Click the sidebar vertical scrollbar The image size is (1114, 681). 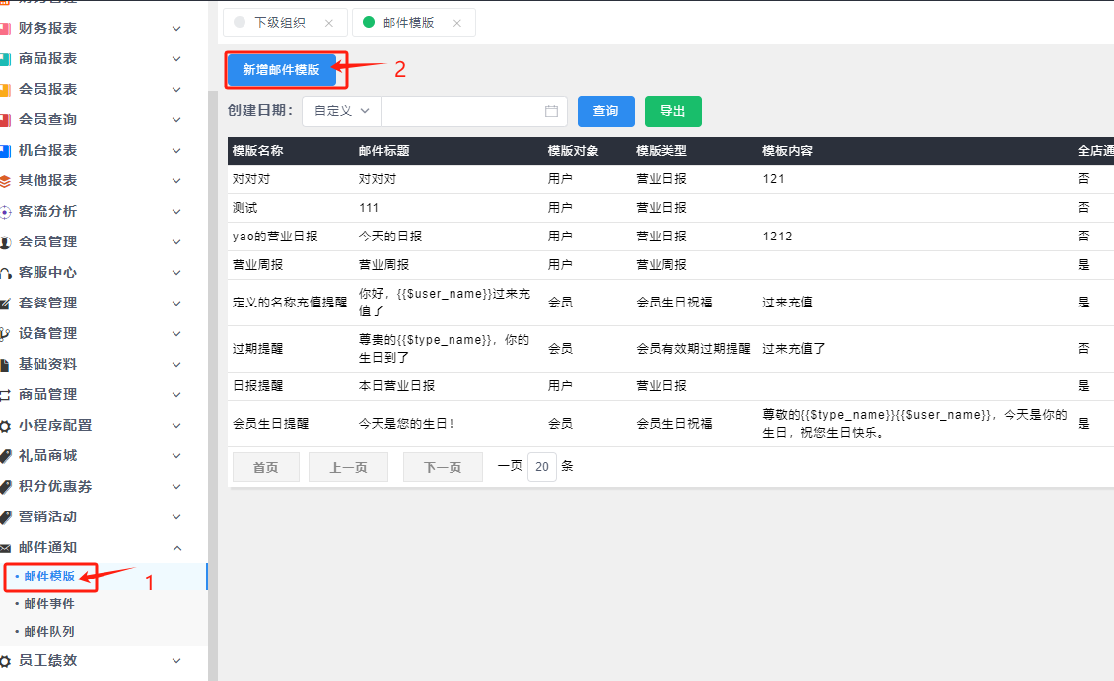pyautogui.click(x=212, y=383)
